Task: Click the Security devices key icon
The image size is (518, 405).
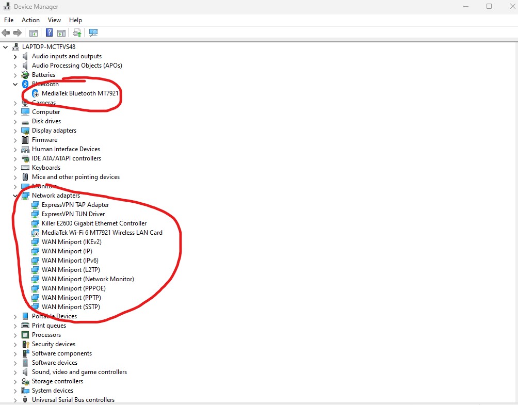Action: point(25,344)
